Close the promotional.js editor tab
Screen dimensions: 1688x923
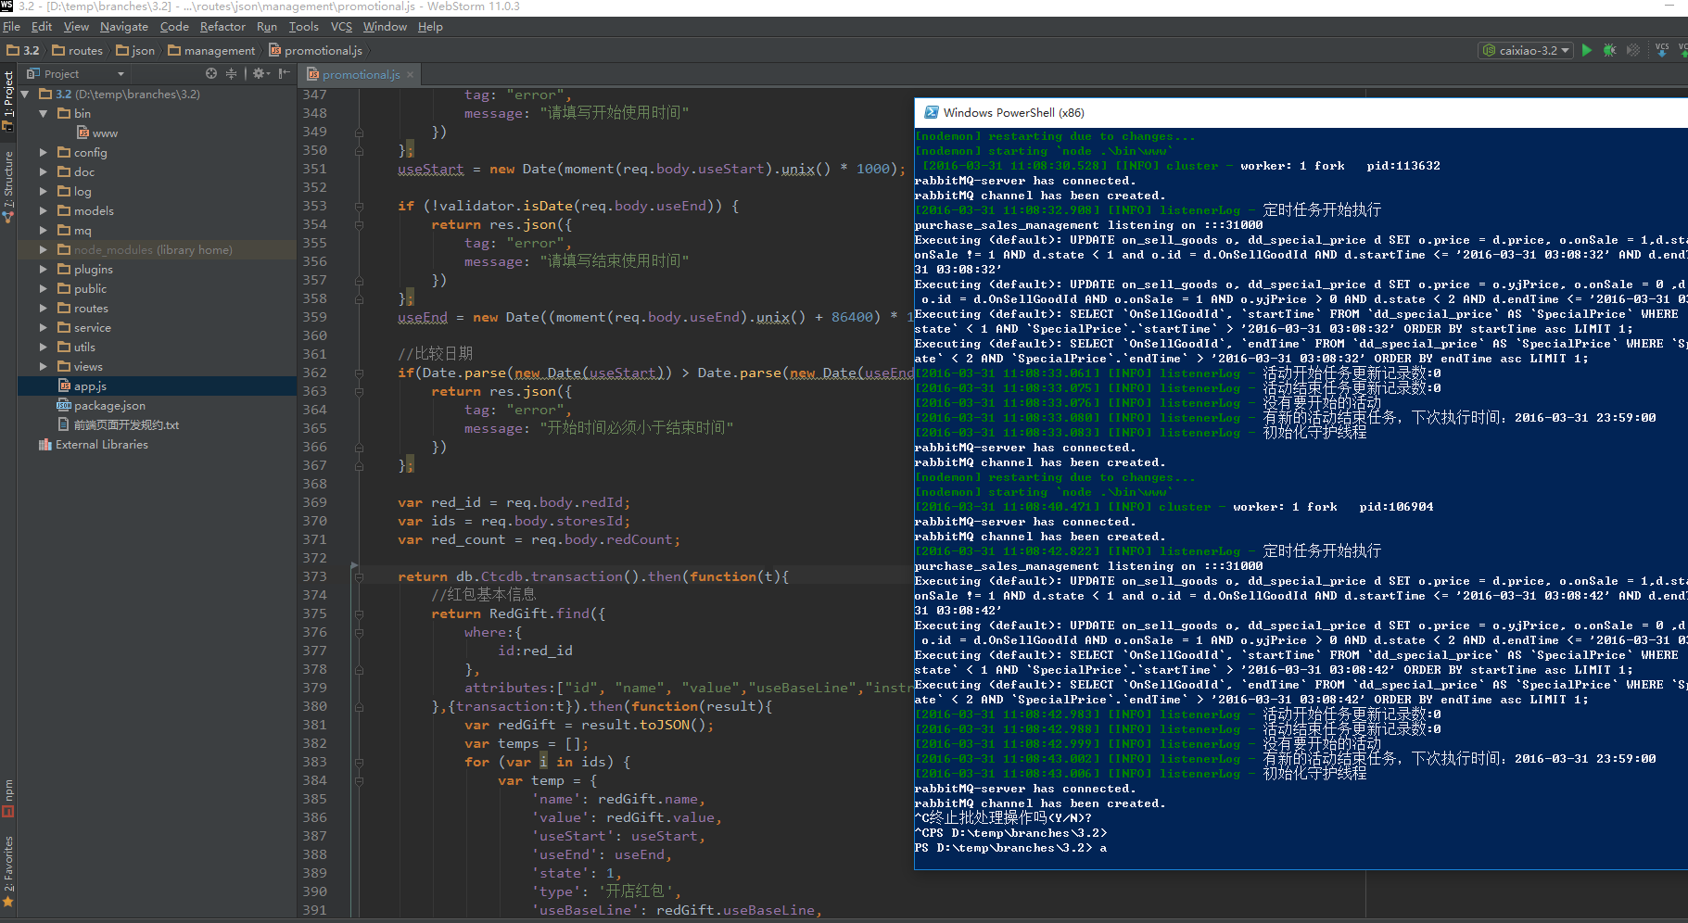tap(410, 74)
